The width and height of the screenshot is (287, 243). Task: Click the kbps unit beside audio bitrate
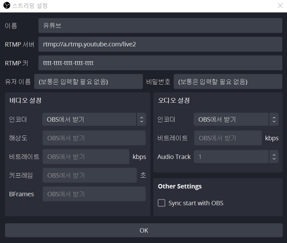click(272, 138)
